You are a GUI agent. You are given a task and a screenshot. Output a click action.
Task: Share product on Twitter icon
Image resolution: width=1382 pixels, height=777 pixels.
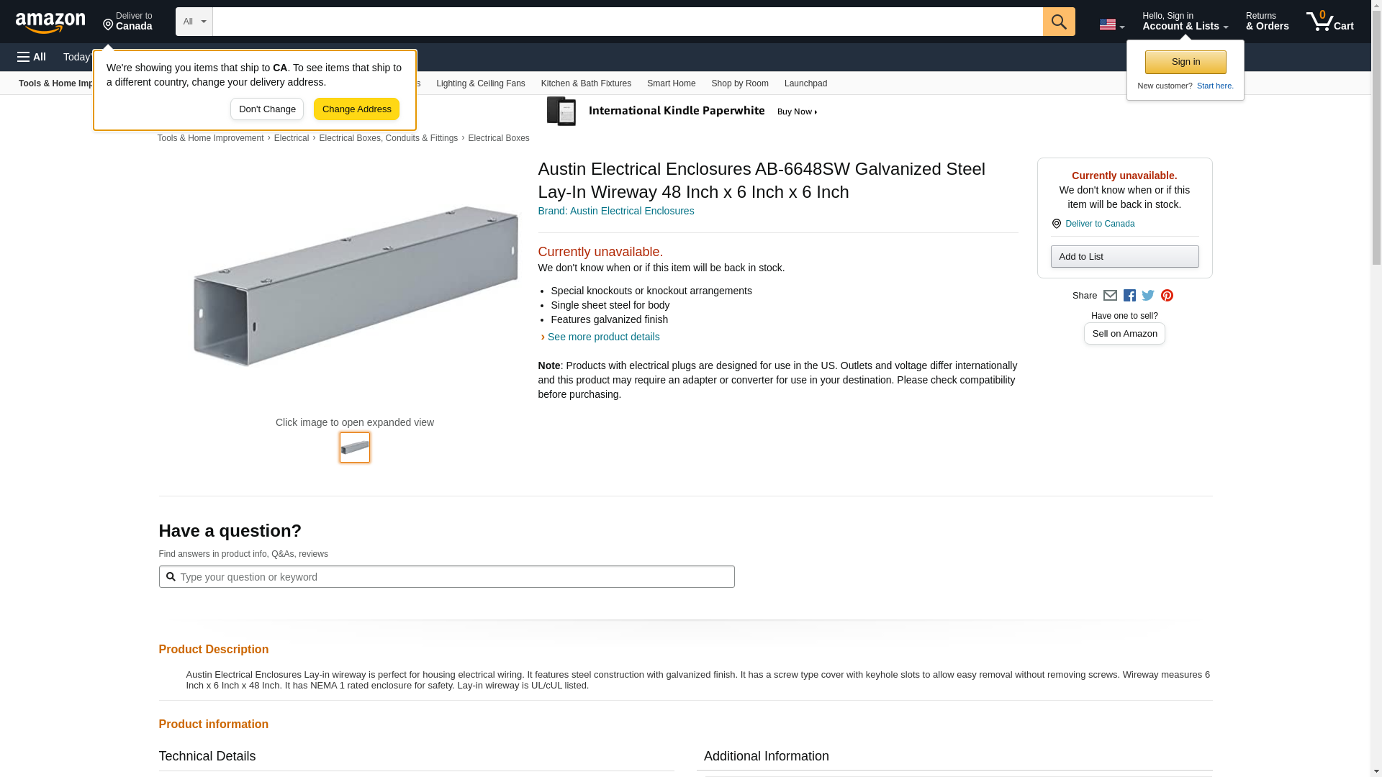(1148, 296)
